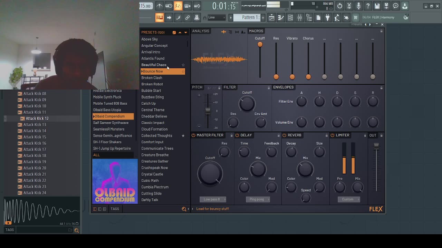Search presets with the FLEX magnifier icon
The width and height of the screenshot is (442, 248).
(184, 209)
